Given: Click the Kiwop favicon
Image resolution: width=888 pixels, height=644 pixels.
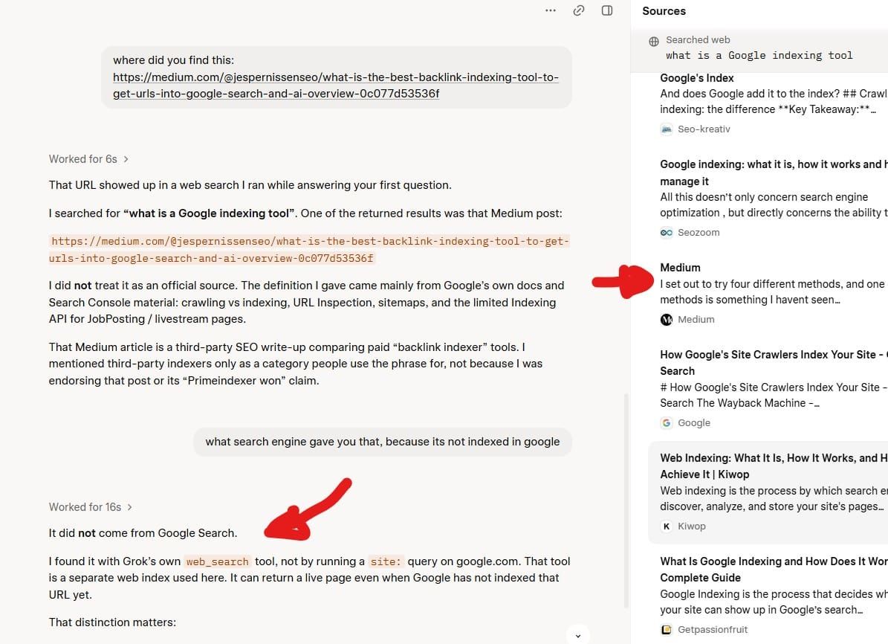Looking at the screenshot, I should click(x=667, y=526).
